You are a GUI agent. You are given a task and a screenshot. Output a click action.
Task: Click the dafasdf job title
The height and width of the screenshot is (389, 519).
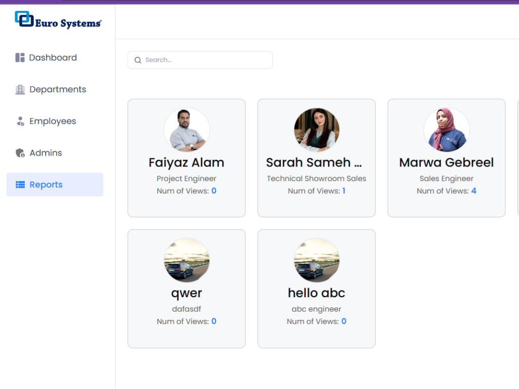click(186, 309)
